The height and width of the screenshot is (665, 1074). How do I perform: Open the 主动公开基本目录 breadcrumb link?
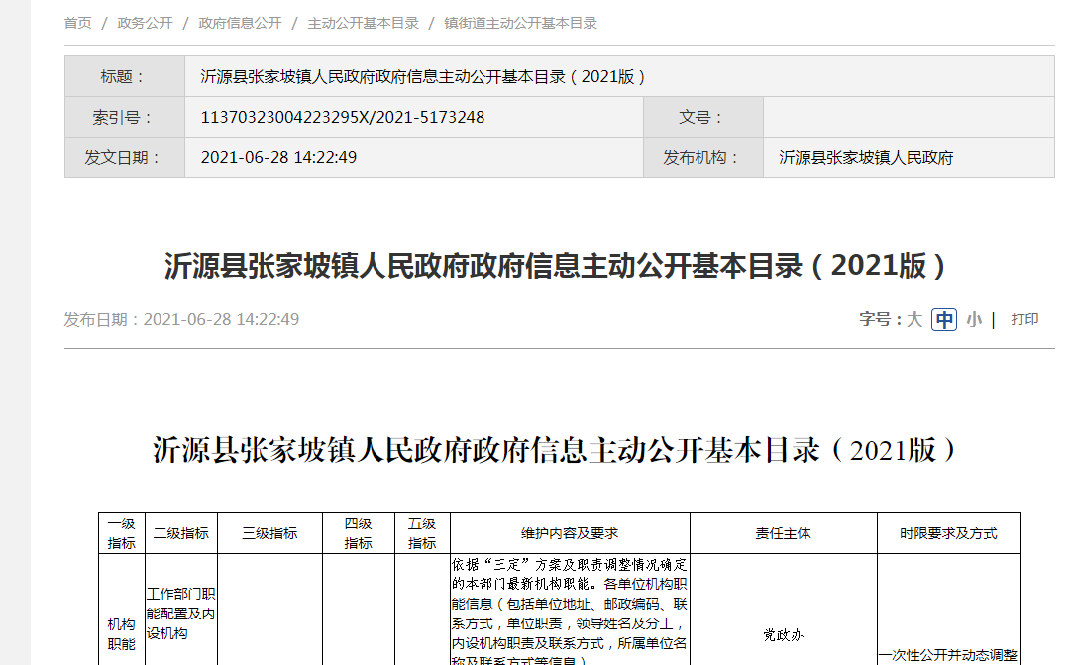click(363, 23)
